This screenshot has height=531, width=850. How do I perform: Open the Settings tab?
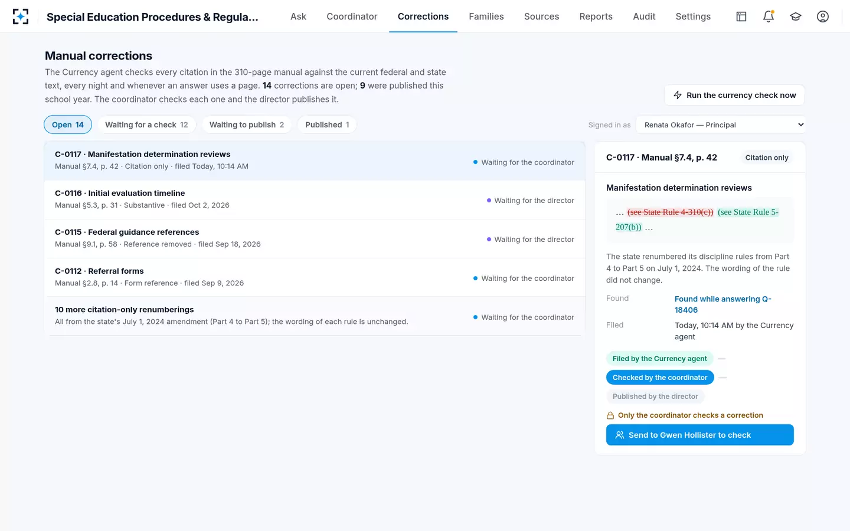click(693, 17)
